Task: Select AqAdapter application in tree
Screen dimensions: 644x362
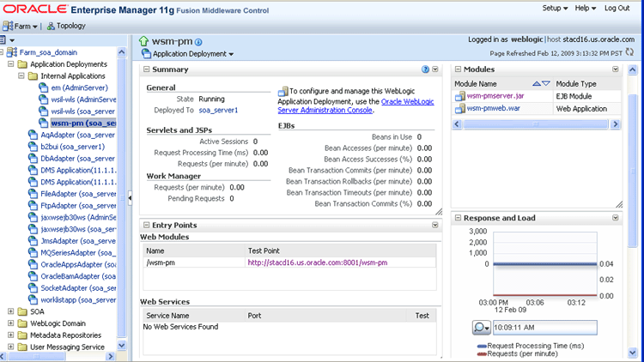Action: (77, 135)
